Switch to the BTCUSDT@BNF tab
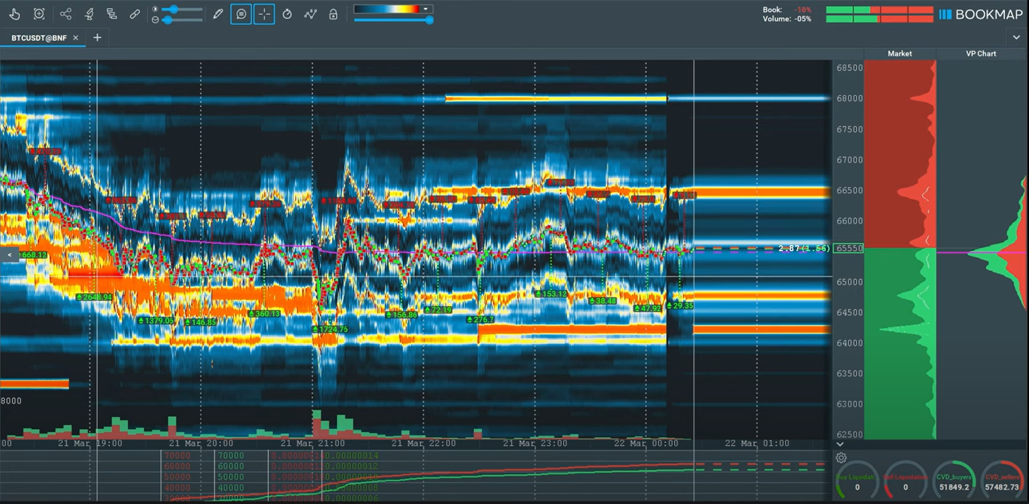 tap(39, 38)
